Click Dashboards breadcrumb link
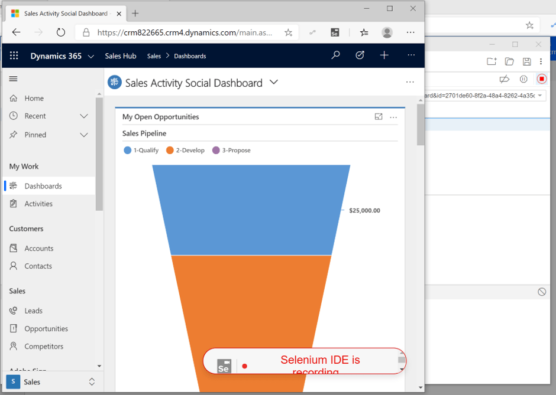Screen dimensions: 556x395 point(190,56)
